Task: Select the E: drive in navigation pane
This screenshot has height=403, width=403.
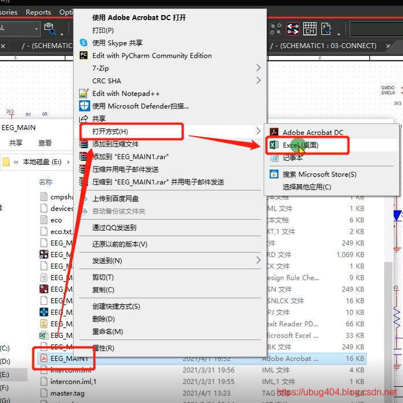Action: (x=13, y=375)
